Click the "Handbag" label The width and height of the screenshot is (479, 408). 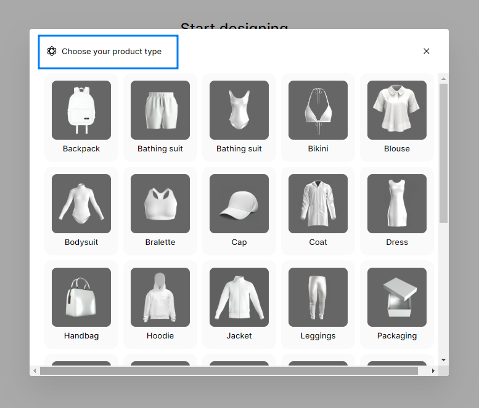(x=81, y=336)
